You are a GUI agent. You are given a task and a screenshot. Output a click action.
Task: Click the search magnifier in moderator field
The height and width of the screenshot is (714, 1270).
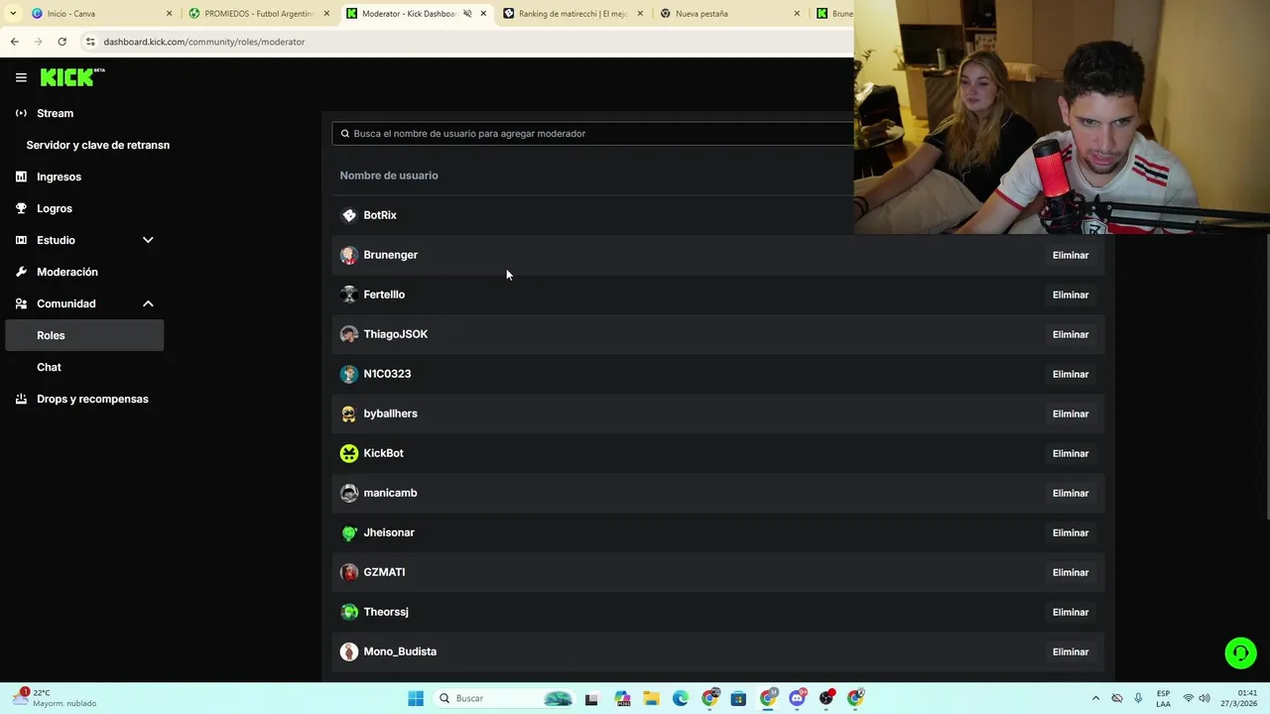345,133
